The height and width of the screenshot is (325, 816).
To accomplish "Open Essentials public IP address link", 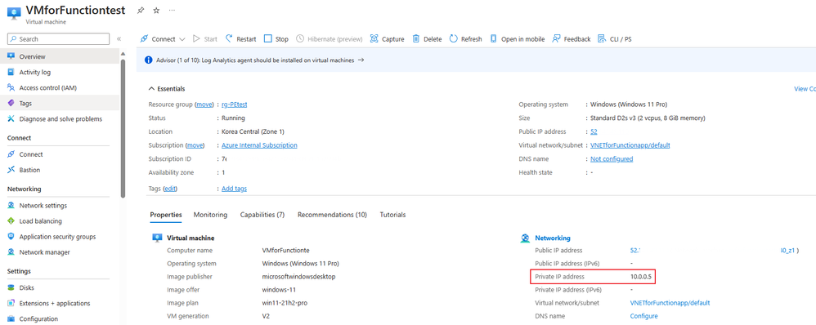I will [x=594, y=131].
